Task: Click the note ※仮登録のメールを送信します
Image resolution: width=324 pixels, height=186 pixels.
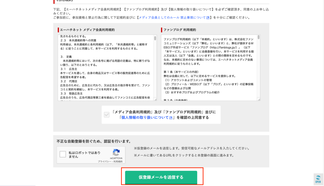Action: click(192, 148)
